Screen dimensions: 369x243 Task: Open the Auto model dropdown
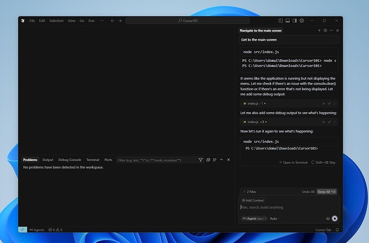coord(274,218)
